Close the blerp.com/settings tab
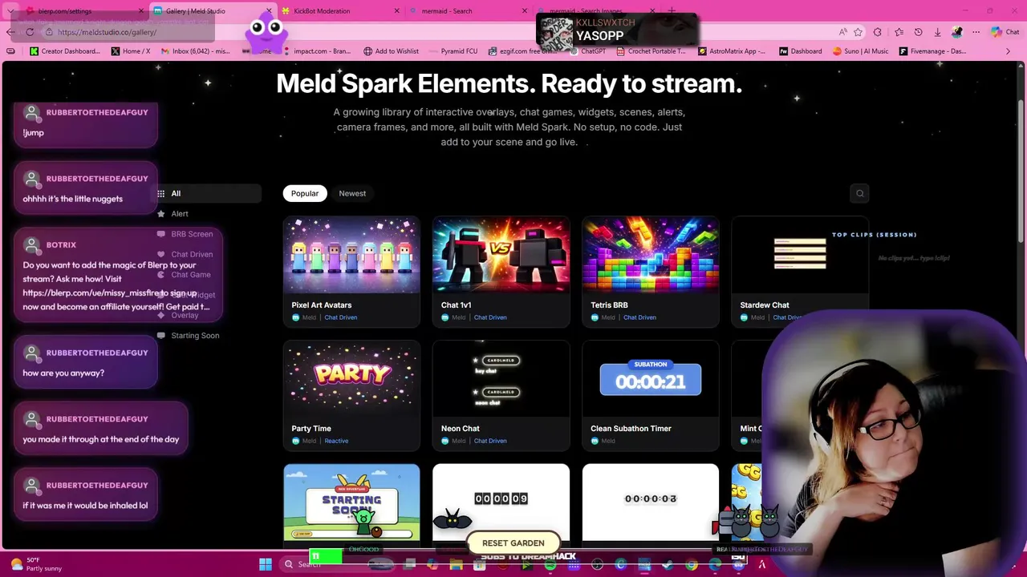The image size is (1027, 577). (x=141, y=11)
